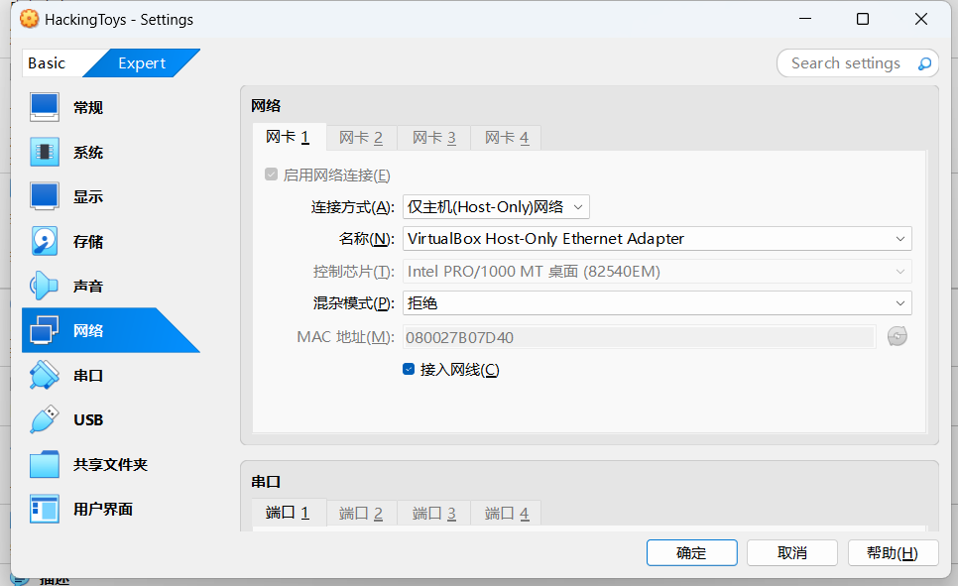
Task: Open the 用户界面 user interface icon
Action: (45, 509)
